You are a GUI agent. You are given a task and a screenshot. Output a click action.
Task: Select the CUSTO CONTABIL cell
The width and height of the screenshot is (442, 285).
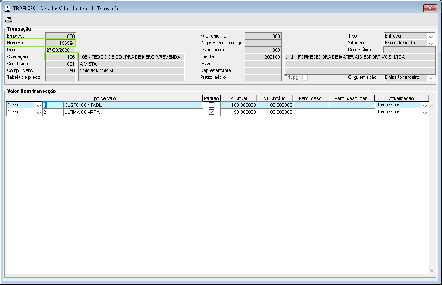[133, 105]
